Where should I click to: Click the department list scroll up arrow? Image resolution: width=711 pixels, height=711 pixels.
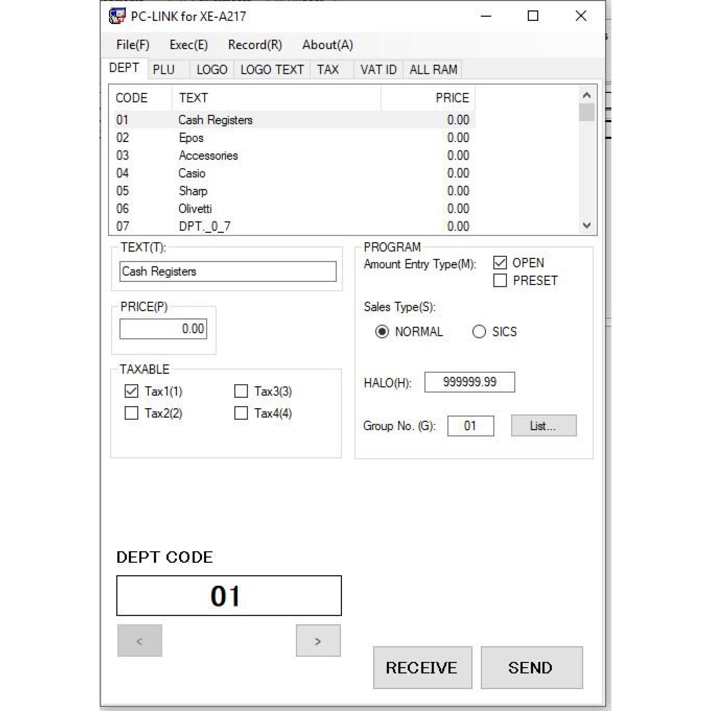(587, 95)
